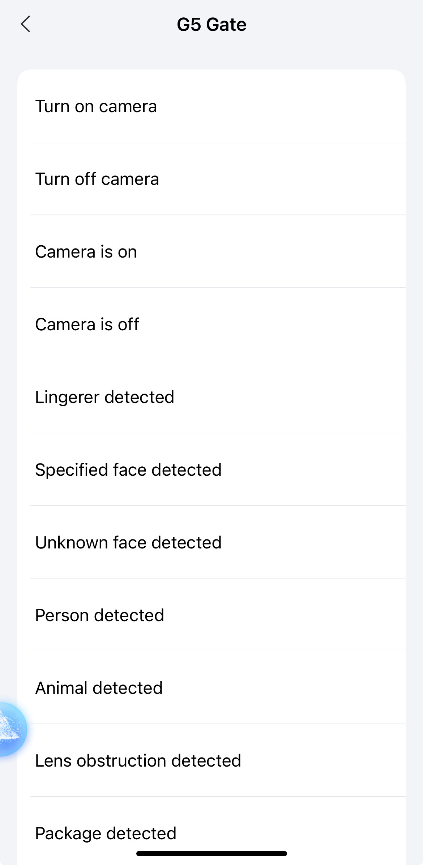Click the word 'camera' in Turn on camera
This screenshot has height=865, width=423.
(128, 106)
